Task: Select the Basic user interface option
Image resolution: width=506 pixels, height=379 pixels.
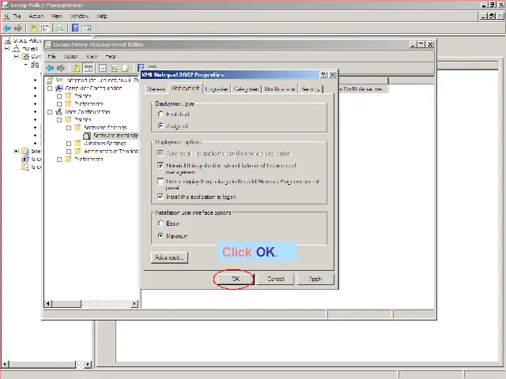Action: point(161,223)
